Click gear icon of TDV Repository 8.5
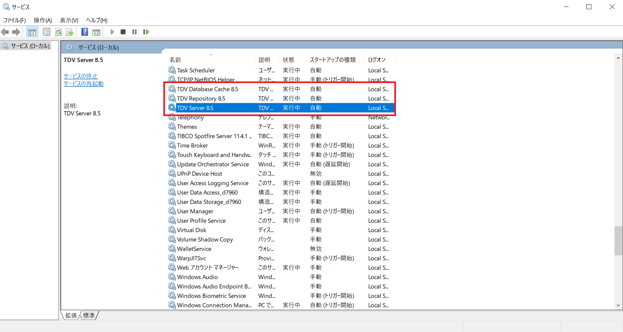623x332 pixels. 172,98
